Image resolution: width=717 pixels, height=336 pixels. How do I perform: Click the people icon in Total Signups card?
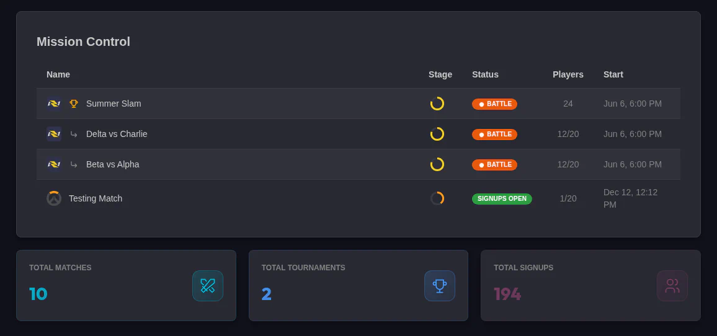point(672,286)
